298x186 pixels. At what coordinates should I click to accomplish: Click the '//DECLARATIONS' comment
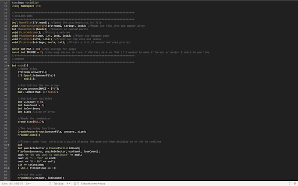click(x=22, y=16)
